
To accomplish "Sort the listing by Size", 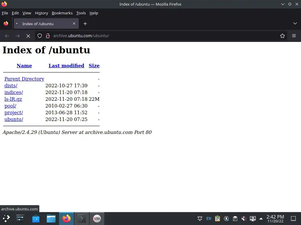I will tap(94, 66).
